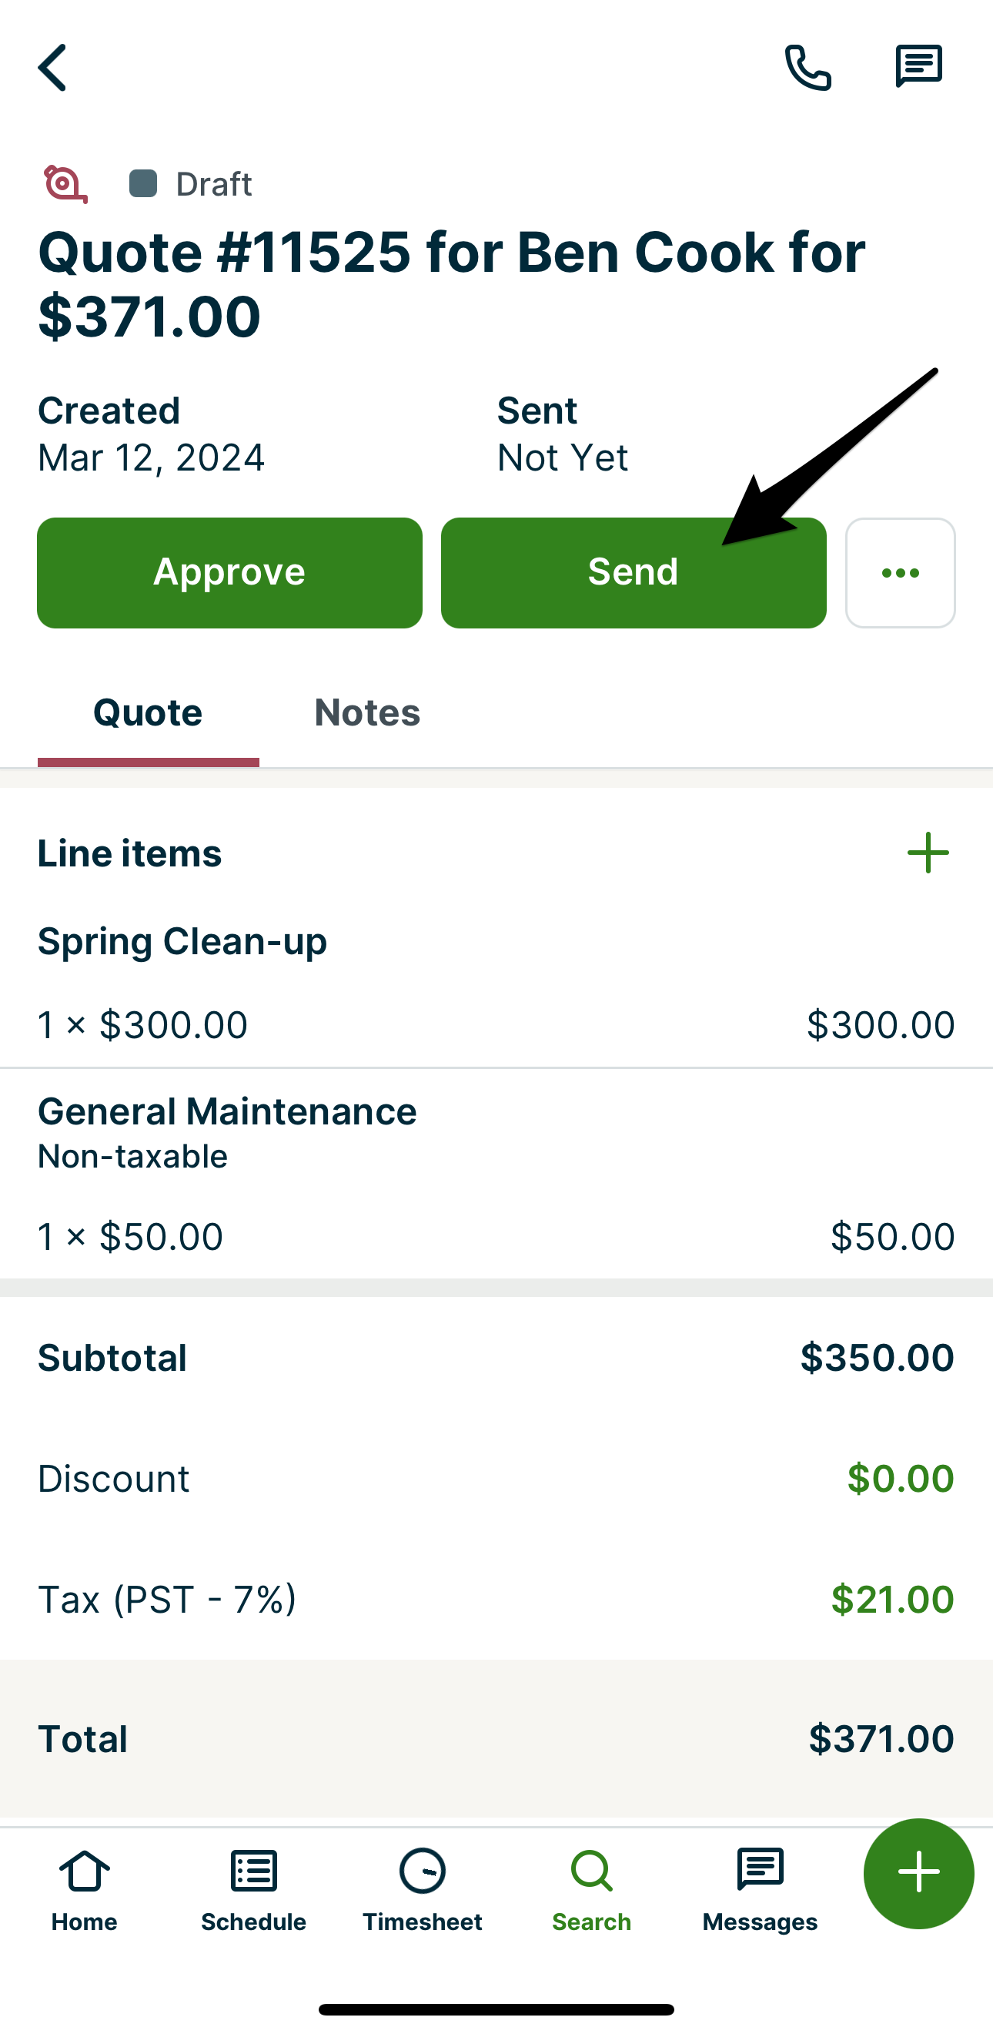Open the Schedule view
The height and width of the screenshot is (2034, 993).
(253, 1889)
